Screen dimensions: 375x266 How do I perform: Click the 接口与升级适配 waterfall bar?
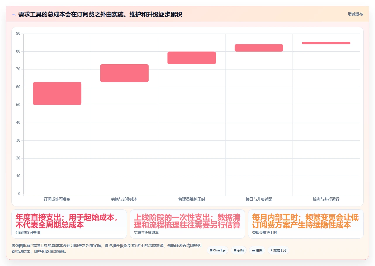(x=259, y=48)
